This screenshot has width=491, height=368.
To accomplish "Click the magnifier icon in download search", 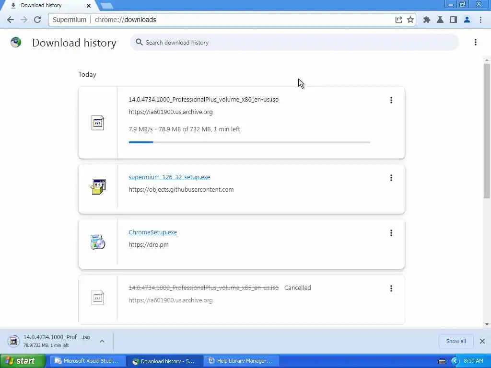I will coord(139,42).
